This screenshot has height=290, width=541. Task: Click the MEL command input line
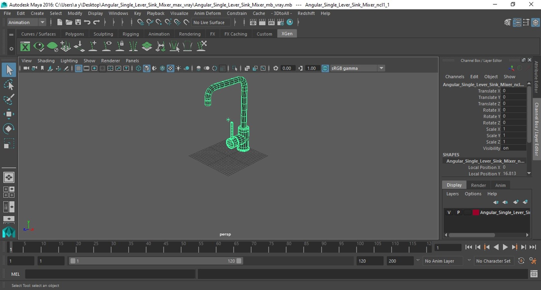110,274
